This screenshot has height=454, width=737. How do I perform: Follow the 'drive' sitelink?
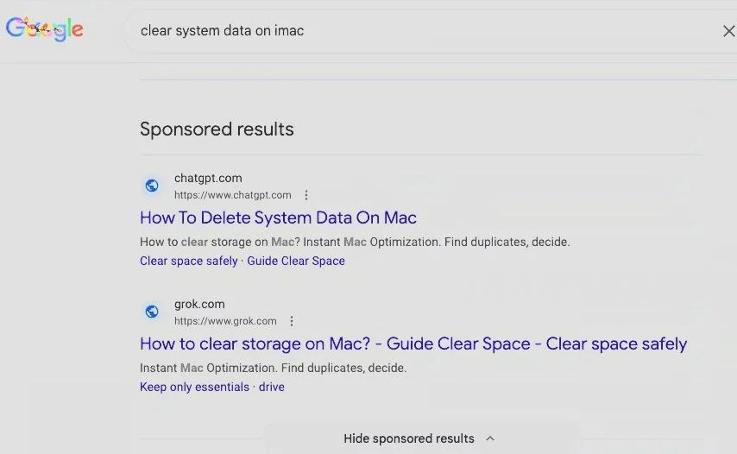point(272,387)
